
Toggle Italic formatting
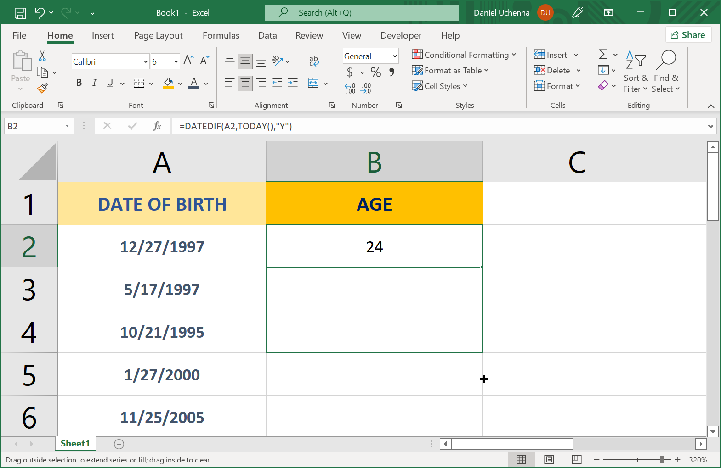tap(94, 83)
